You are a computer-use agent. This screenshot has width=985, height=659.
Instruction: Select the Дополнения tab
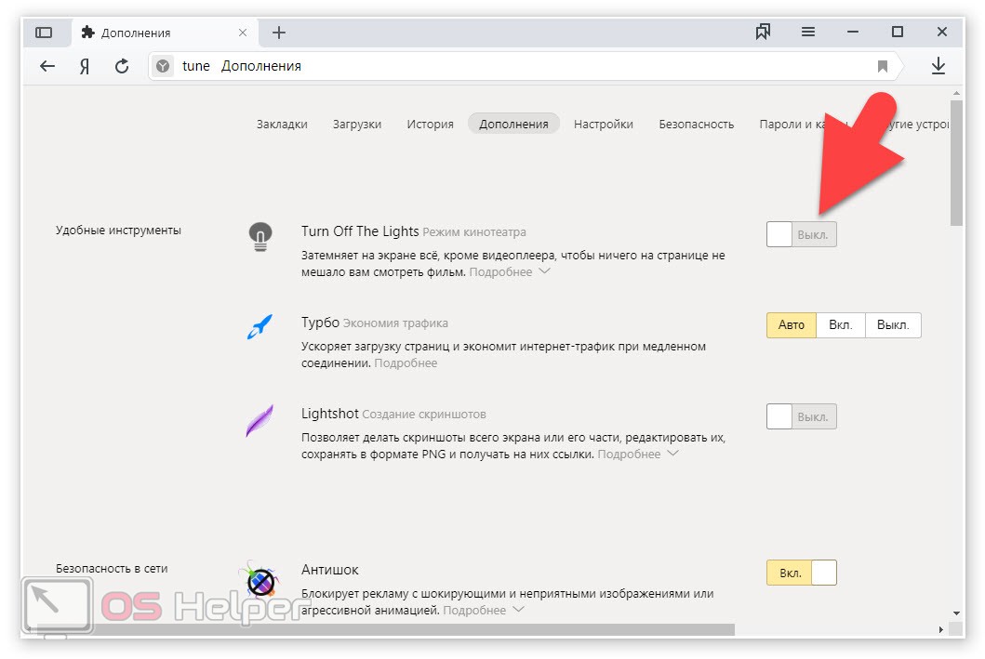click(x=513, y=125)
